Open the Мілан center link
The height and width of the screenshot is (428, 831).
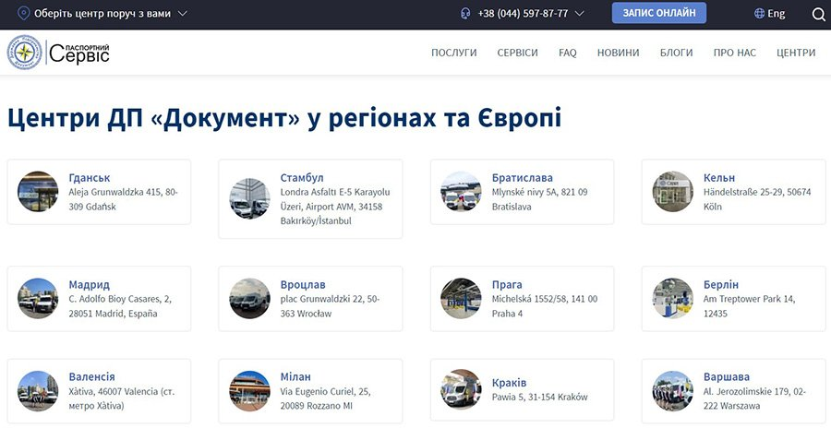(x=295, y=376)
